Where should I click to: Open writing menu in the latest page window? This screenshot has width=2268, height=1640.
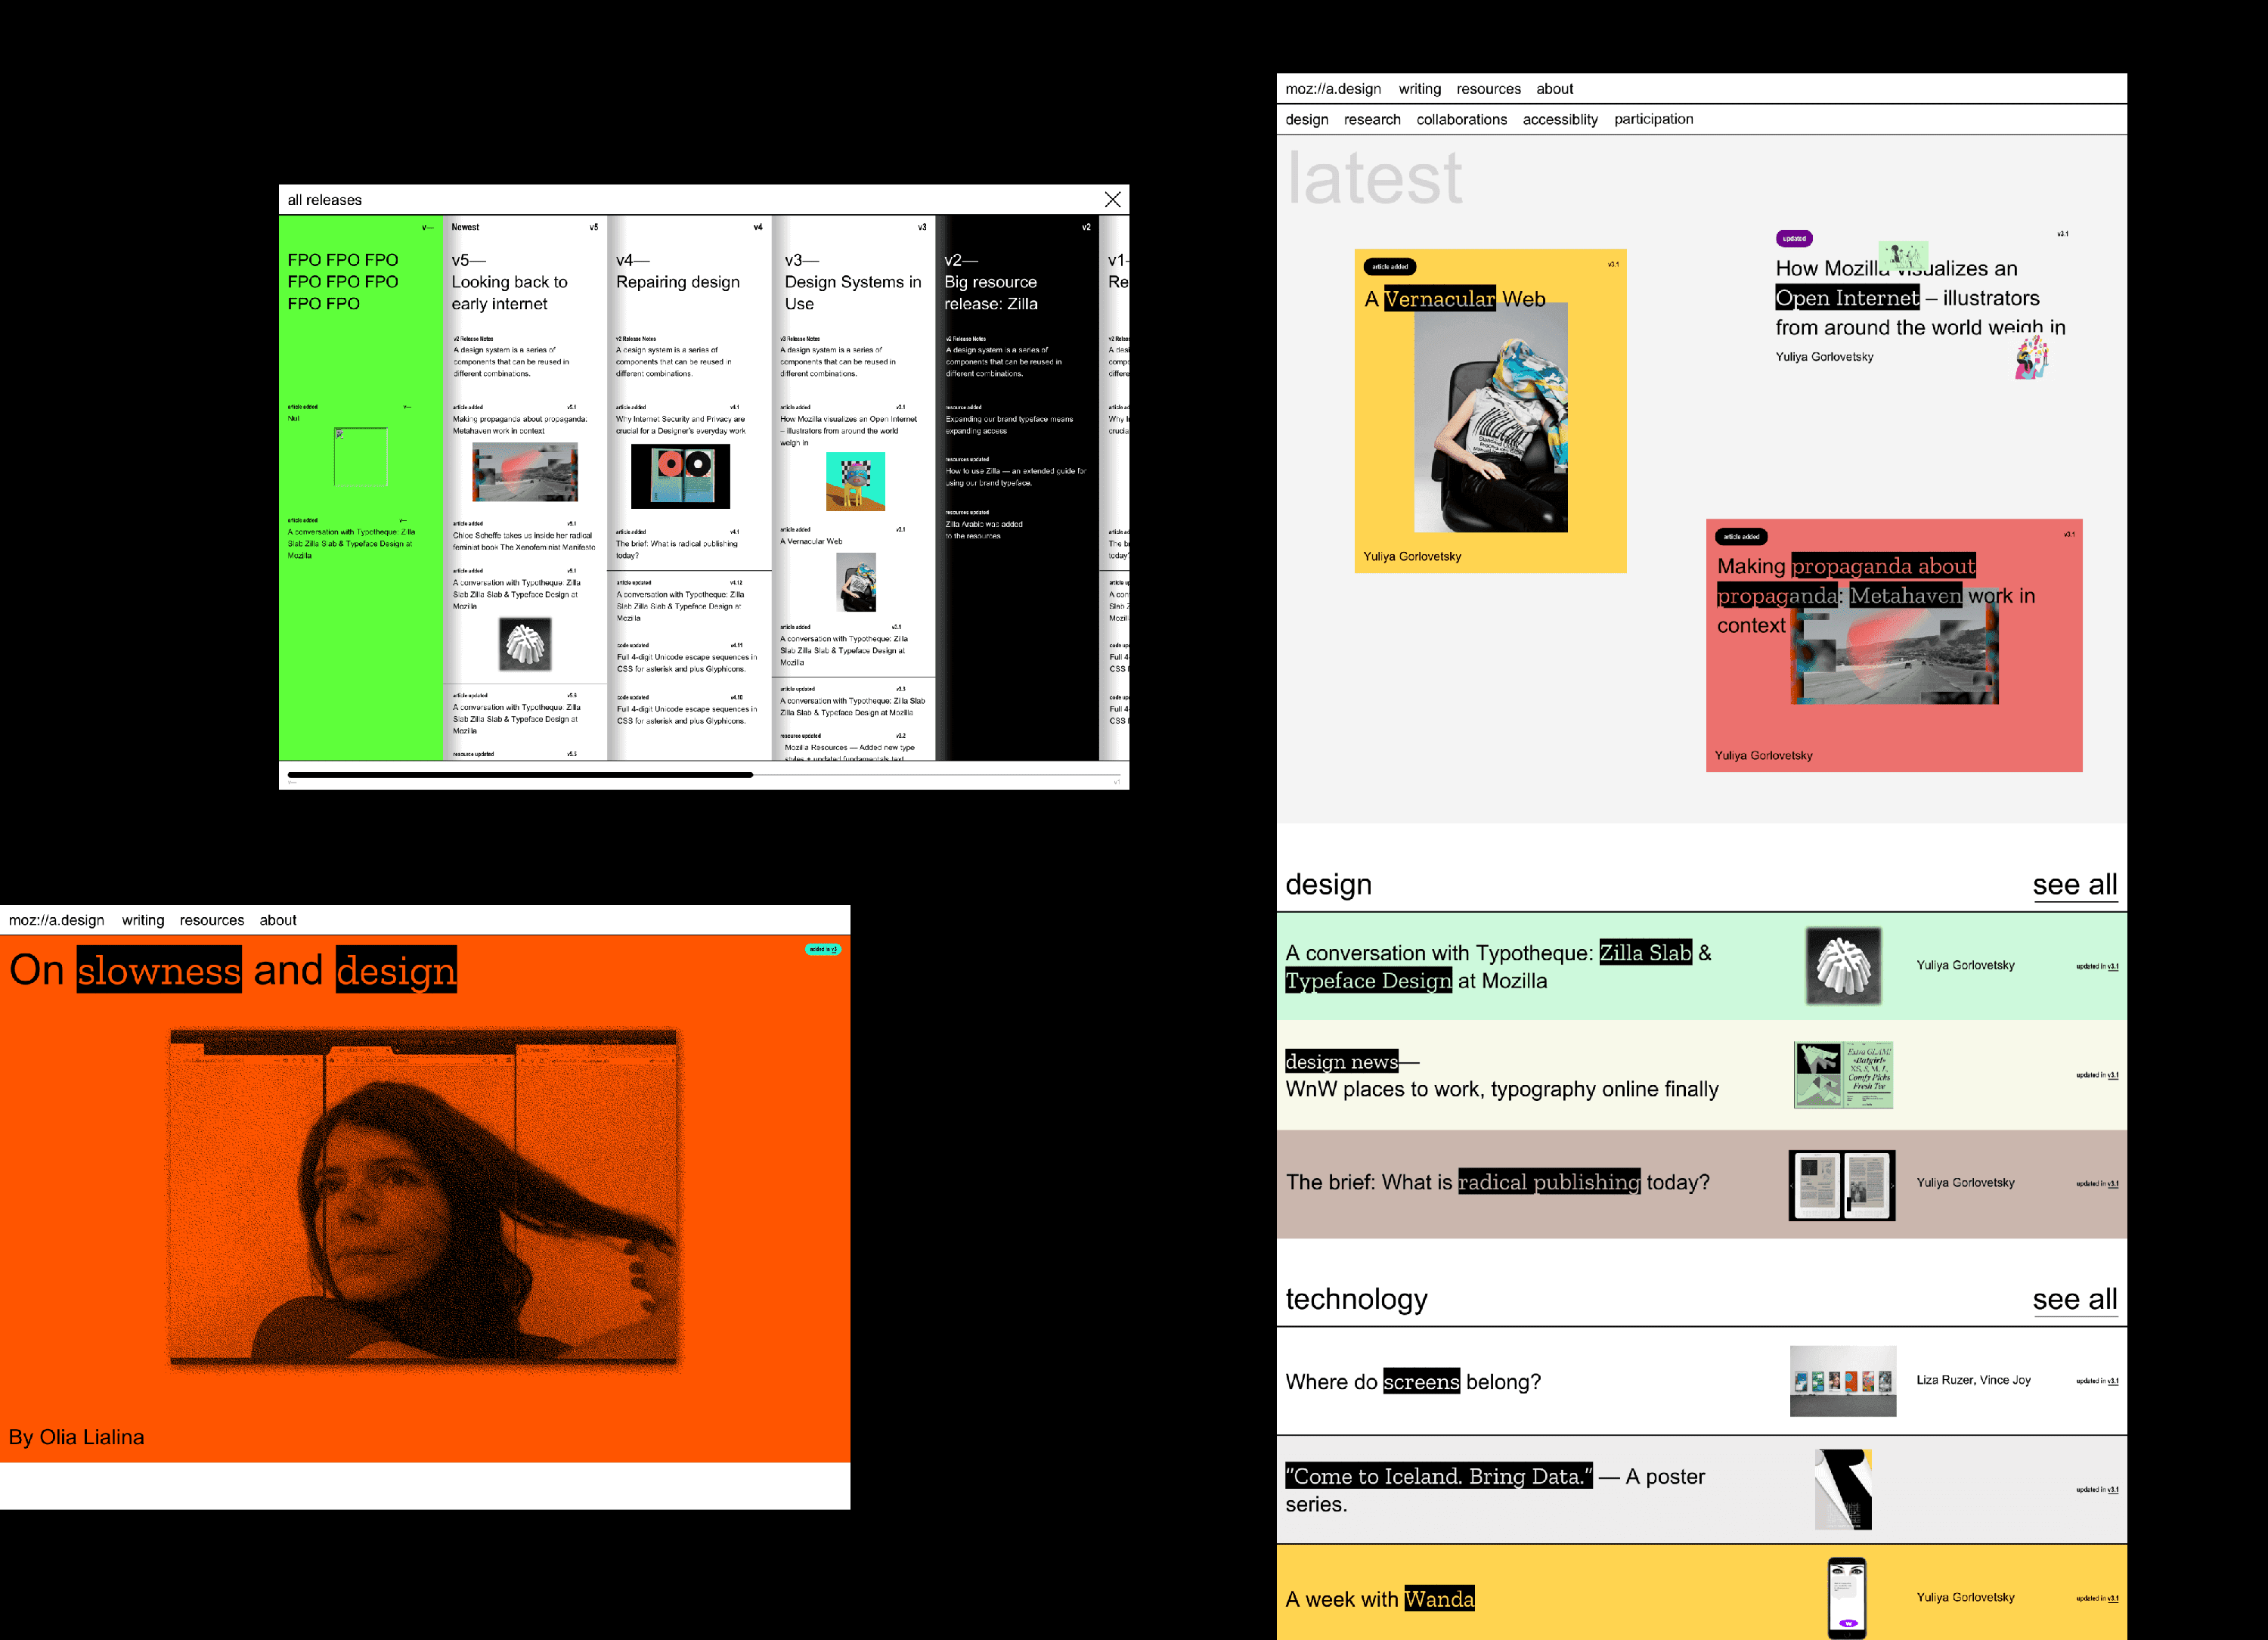pos(1419,89)
